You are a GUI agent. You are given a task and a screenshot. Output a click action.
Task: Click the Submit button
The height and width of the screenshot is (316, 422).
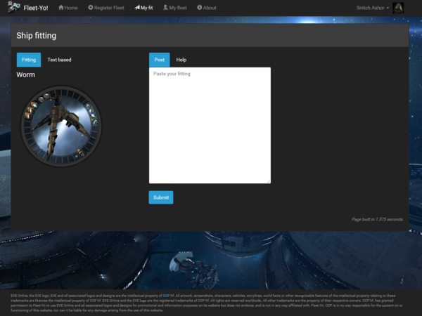click(161, 197)
